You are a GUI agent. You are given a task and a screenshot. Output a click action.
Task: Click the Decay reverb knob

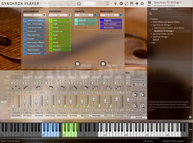click(143, 95)
